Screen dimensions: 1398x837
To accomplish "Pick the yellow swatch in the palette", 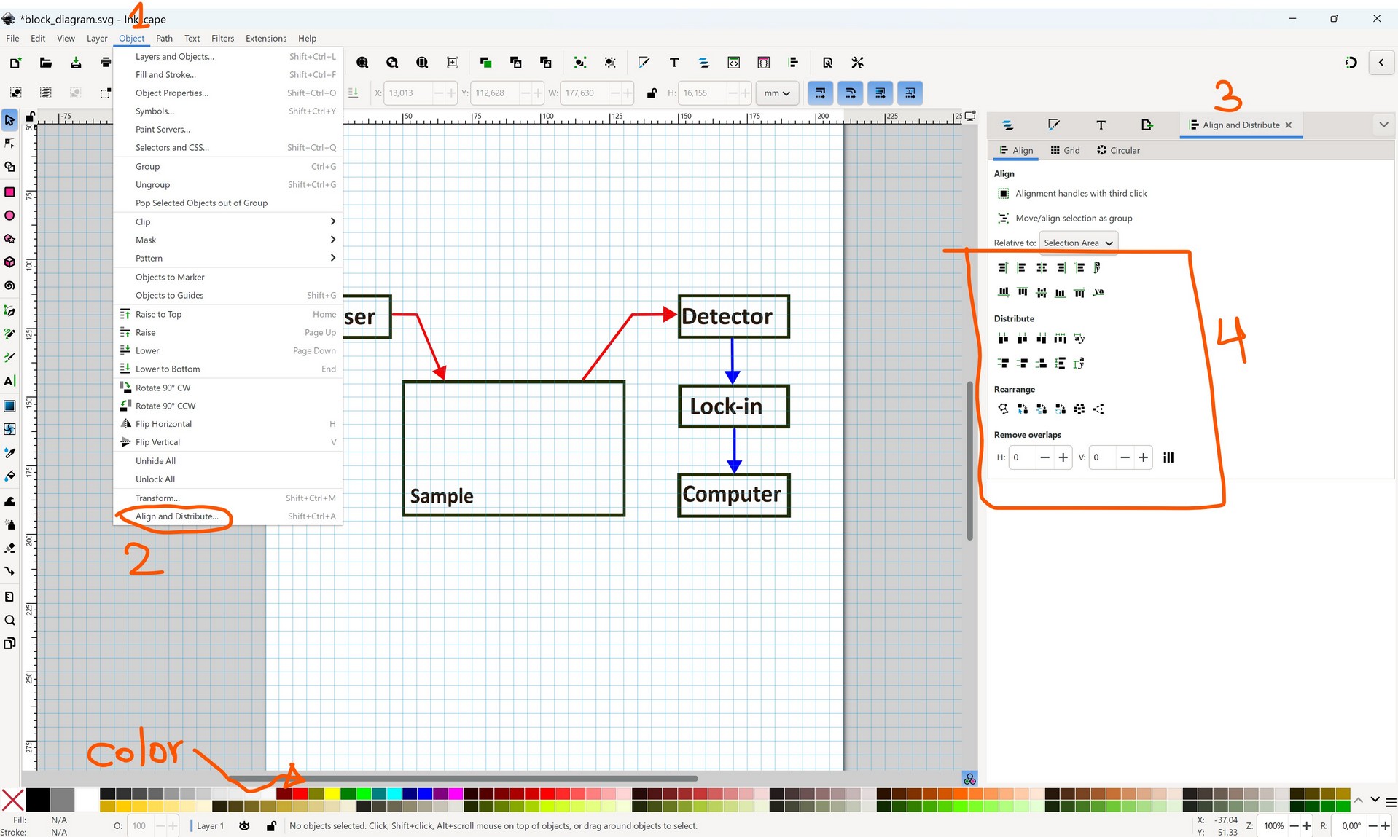I will coord(332,794).
